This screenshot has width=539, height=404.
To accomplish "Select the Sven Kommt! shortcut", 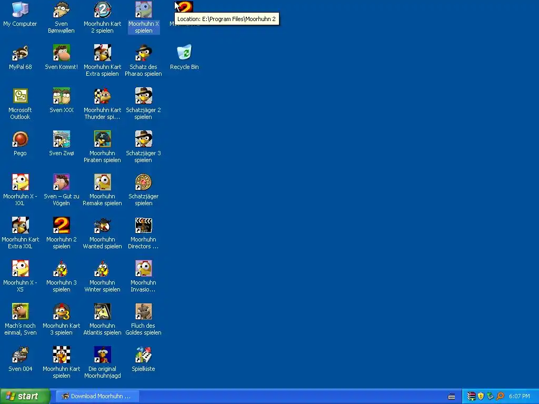I will (x=61, y=53).
